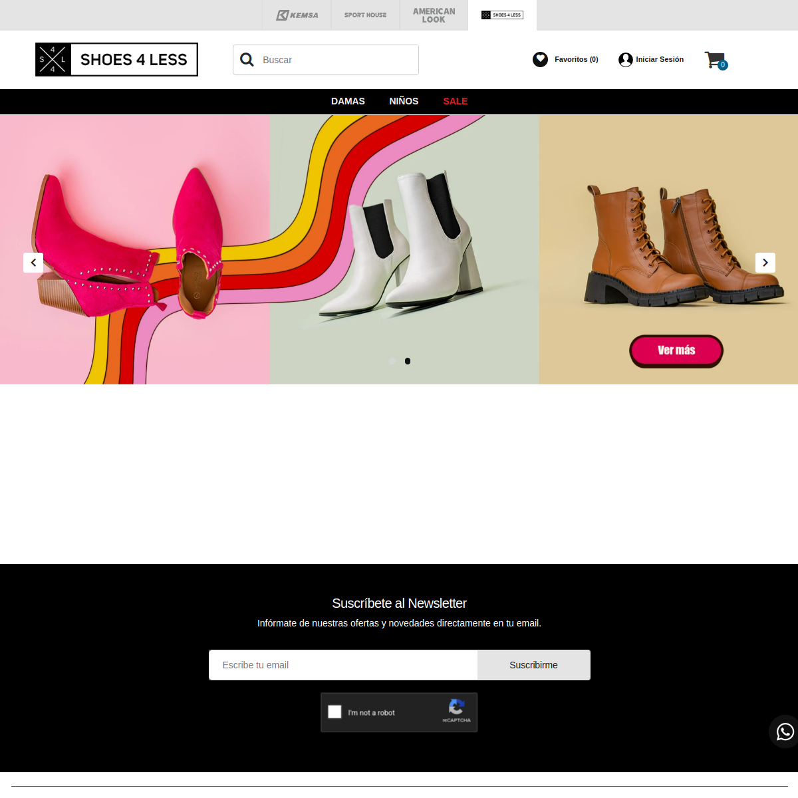Click the user profile icon
This screenshot has width=798, height=798.
(x=626, y=60)
